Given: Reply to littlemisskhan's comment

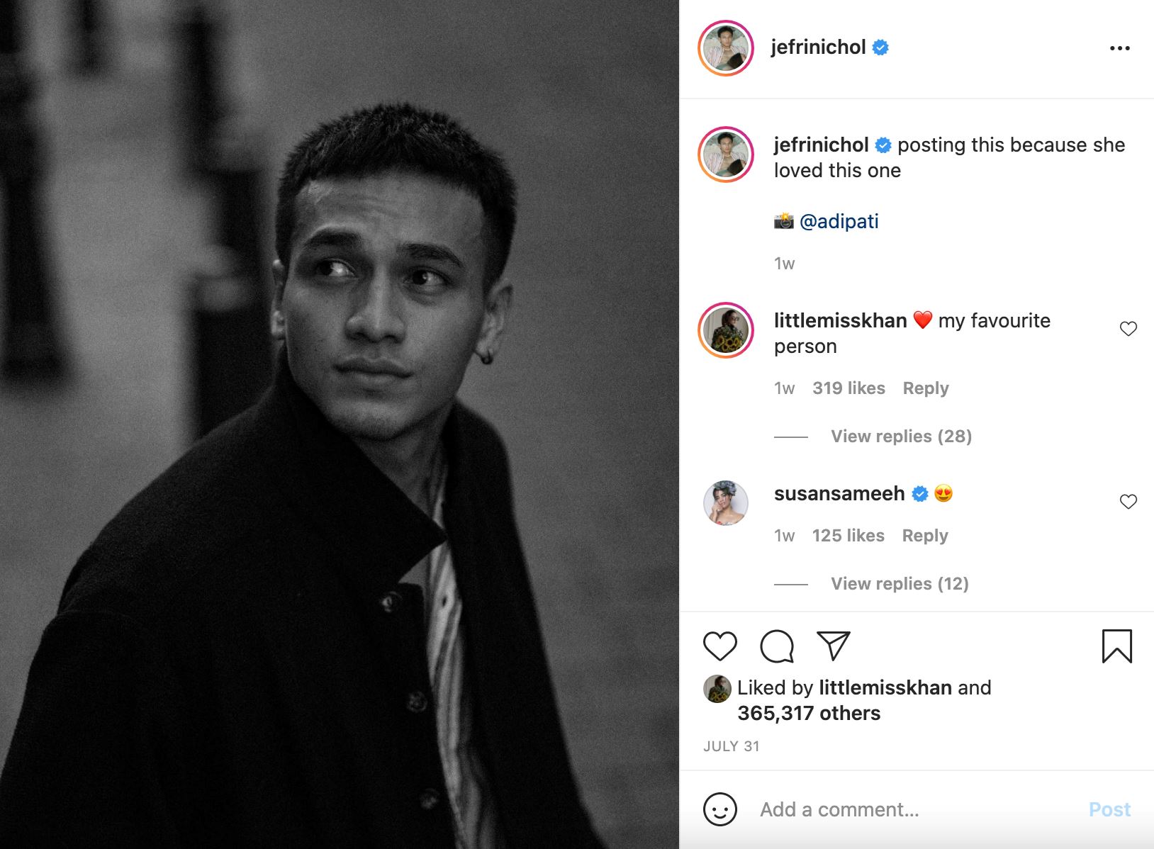Looking at the screenshot, I should click(x=925, y=388).
